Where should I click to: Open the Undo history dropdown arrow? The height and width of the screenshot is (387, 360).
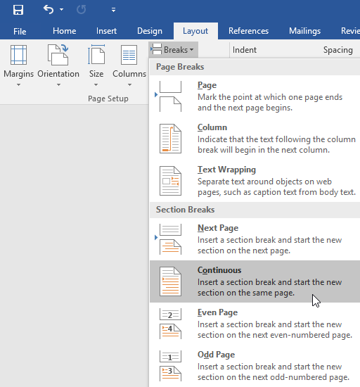pos(62,10)
